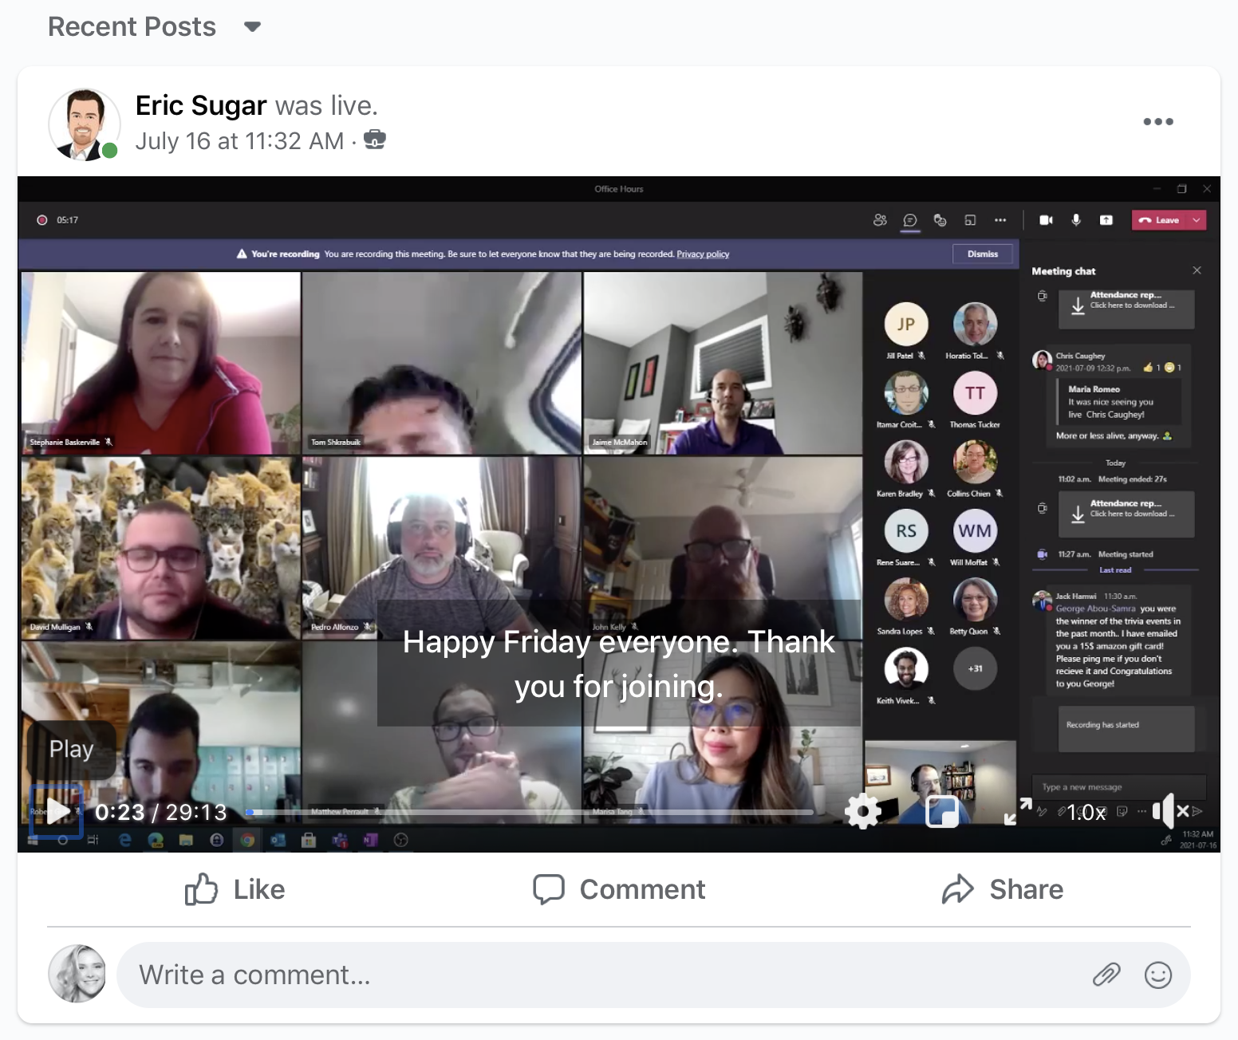Screen dimensions: 1238x1040
Task: Open the post's three-dot options menu
Action: [x=1158, y=121]
